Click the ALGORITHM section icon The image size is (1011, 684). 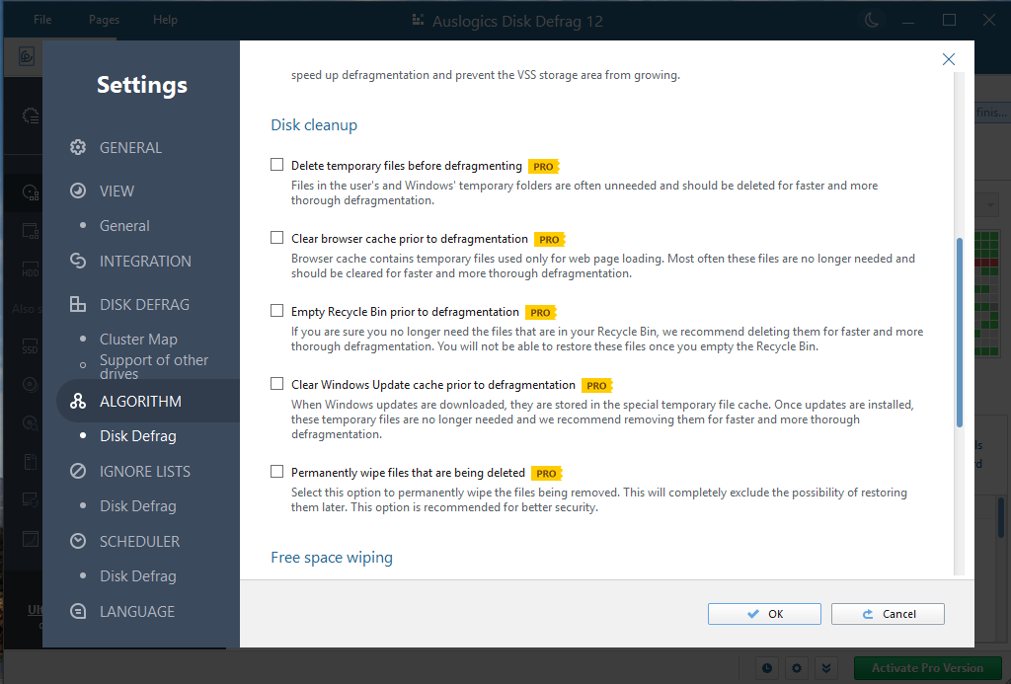tap(78, 402)
